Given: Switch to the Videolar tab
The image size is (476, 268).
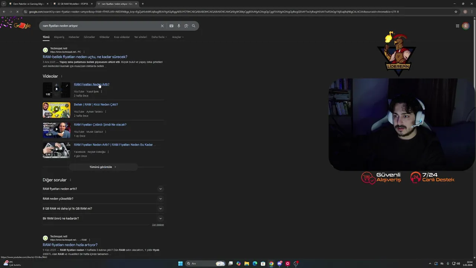Looking at the screenshot, I should tap(104, 37).
